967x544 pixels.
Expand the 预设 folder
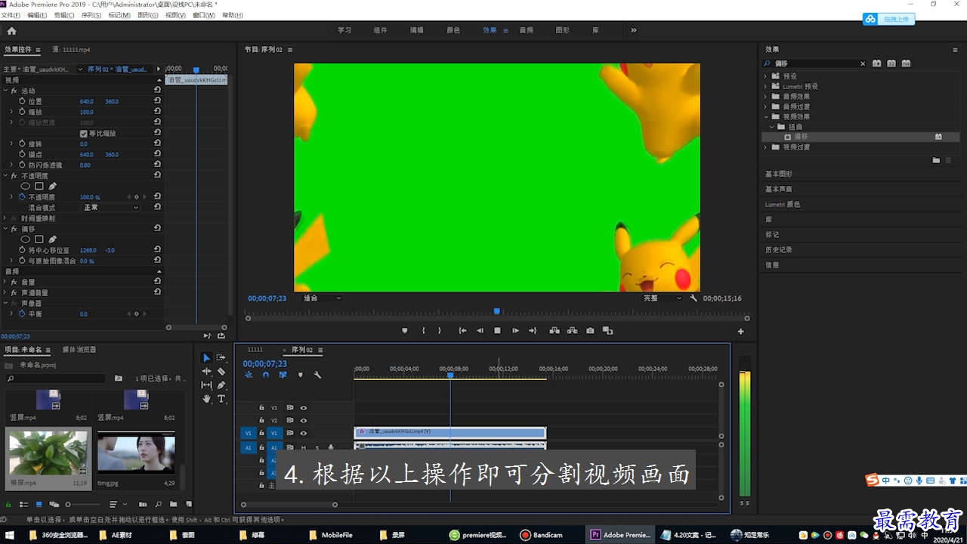click(x=765, y=76)
